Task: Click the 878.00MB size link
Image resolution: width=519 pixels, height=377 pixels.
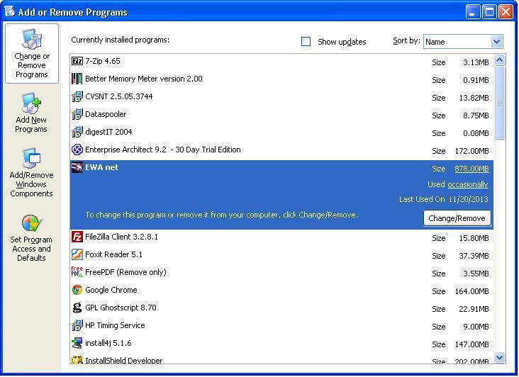Action: [471, 169]
